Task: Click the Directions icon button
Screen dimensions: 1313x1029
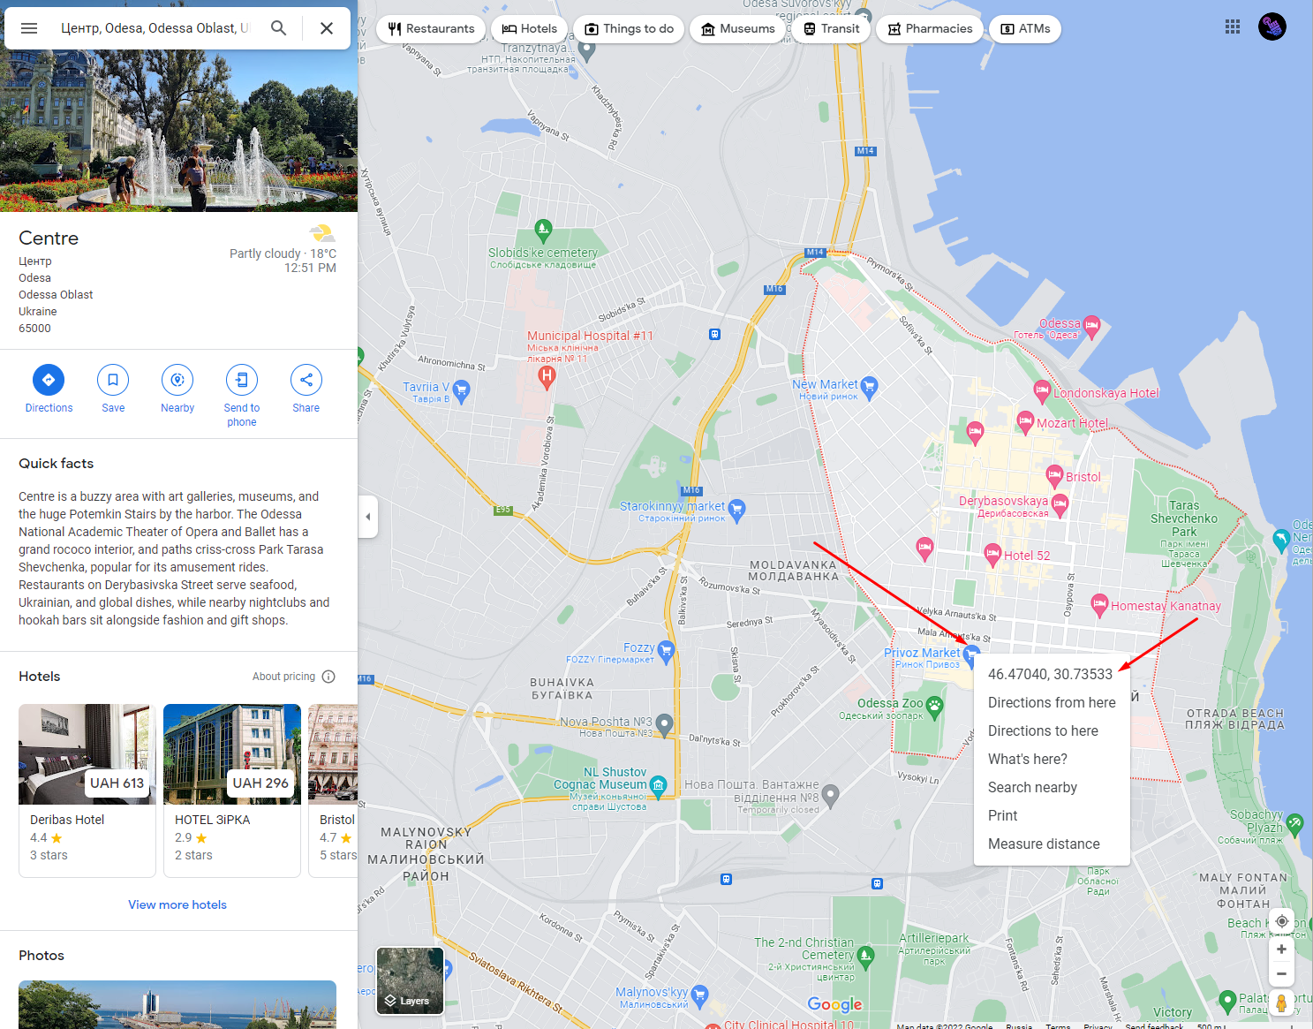Action: tap(49, 380)
